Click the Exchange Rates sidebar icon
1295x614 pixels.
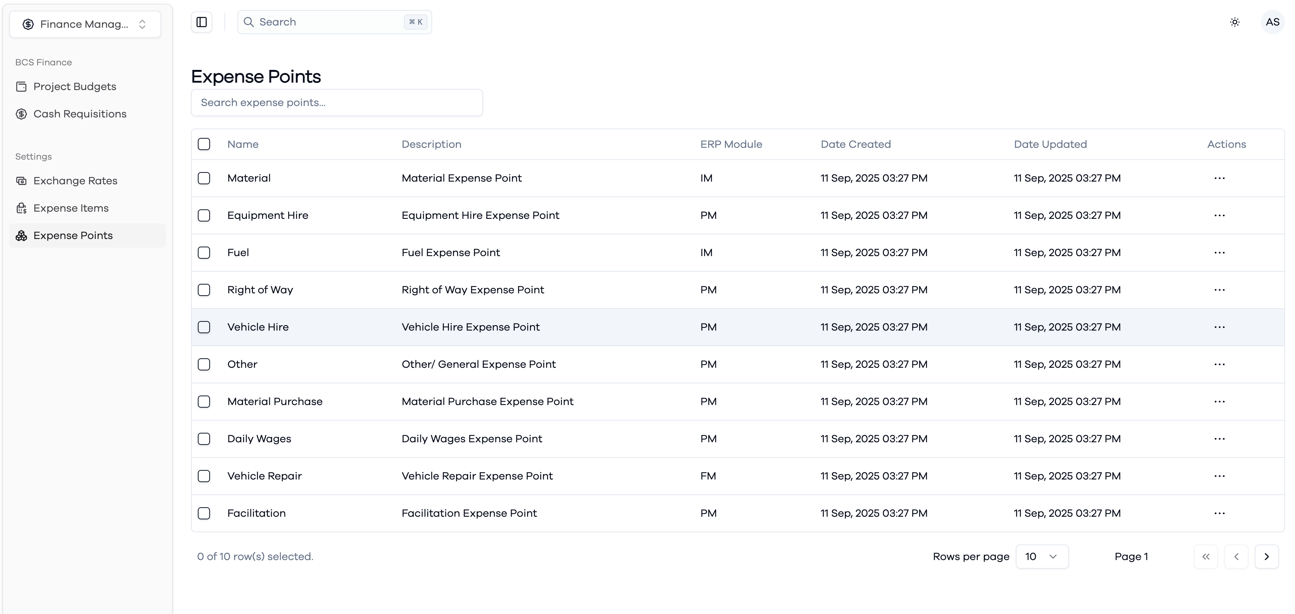[21, 181]
